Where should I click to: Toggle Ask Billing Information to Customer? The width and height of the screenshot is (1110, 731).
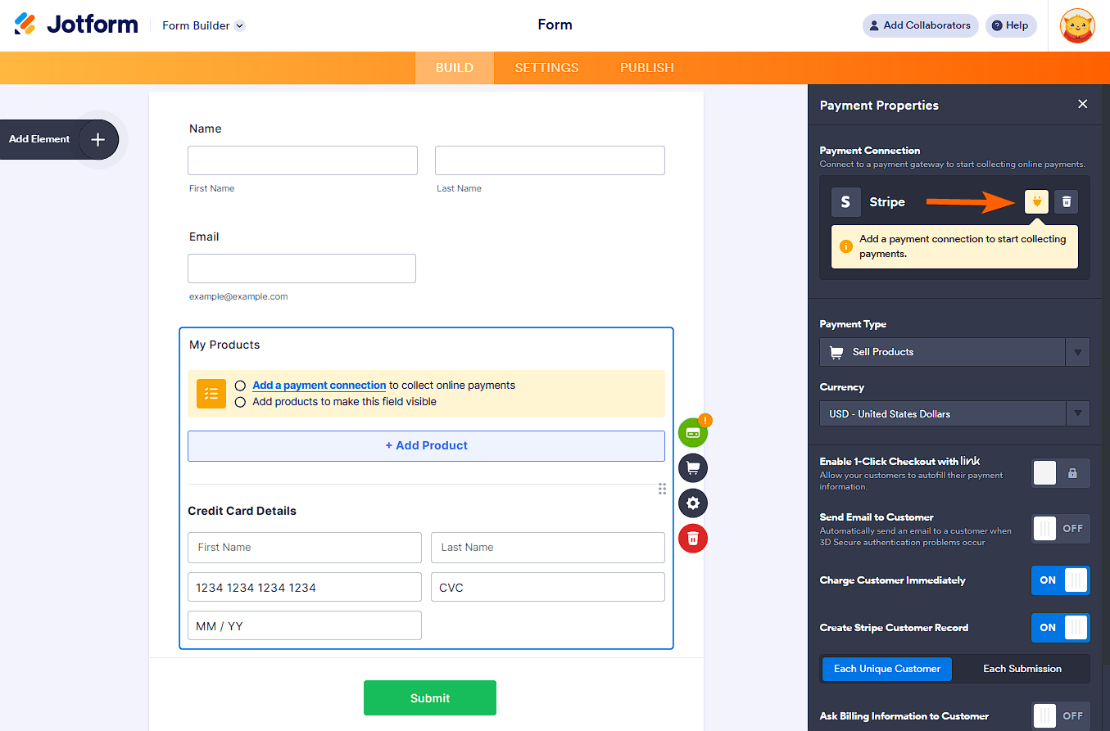coord(1061,716)
